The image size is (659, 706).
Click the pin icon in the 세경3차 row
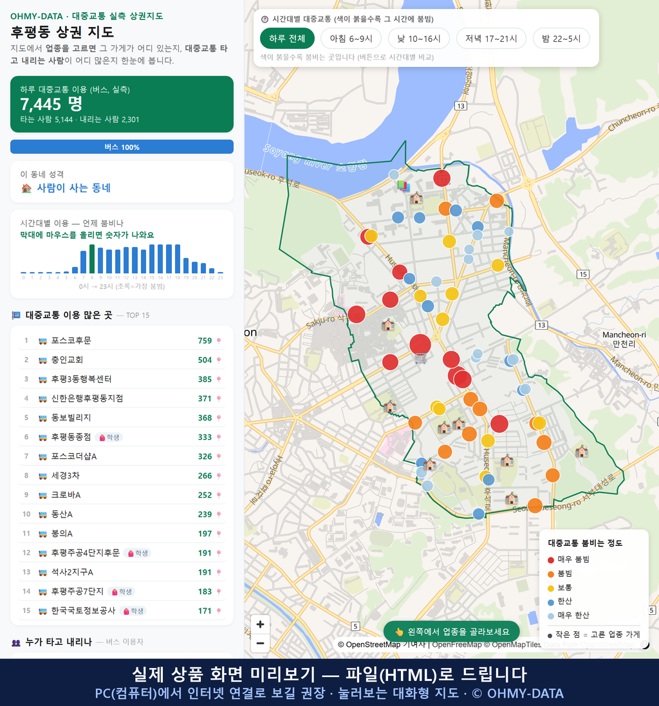pos(219,476)
